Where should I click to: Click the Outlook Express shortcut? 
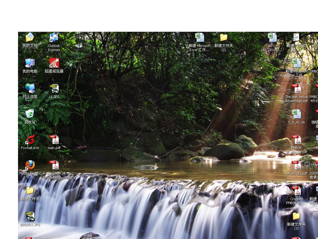tap(54, 38)
